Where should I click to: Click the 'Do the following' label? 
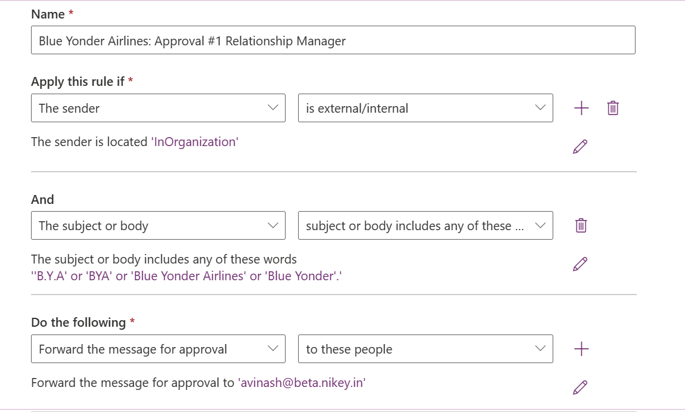[78, 323]
